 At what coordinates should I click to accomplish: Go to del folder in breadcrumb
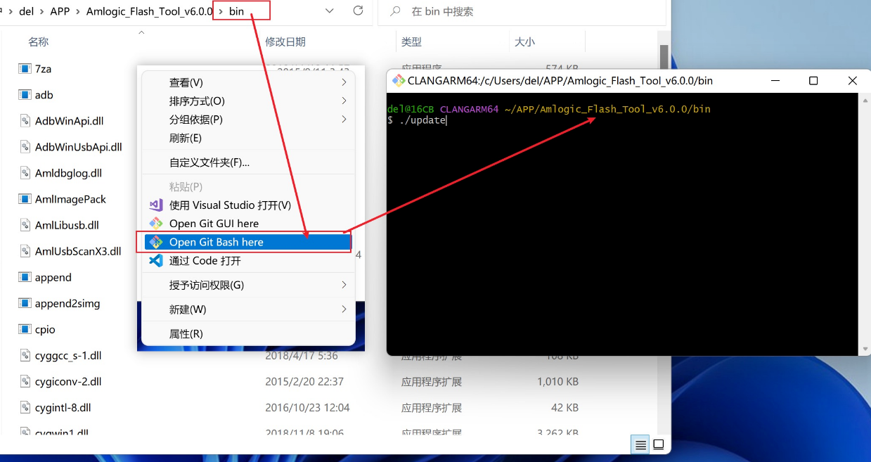point(27,11)
